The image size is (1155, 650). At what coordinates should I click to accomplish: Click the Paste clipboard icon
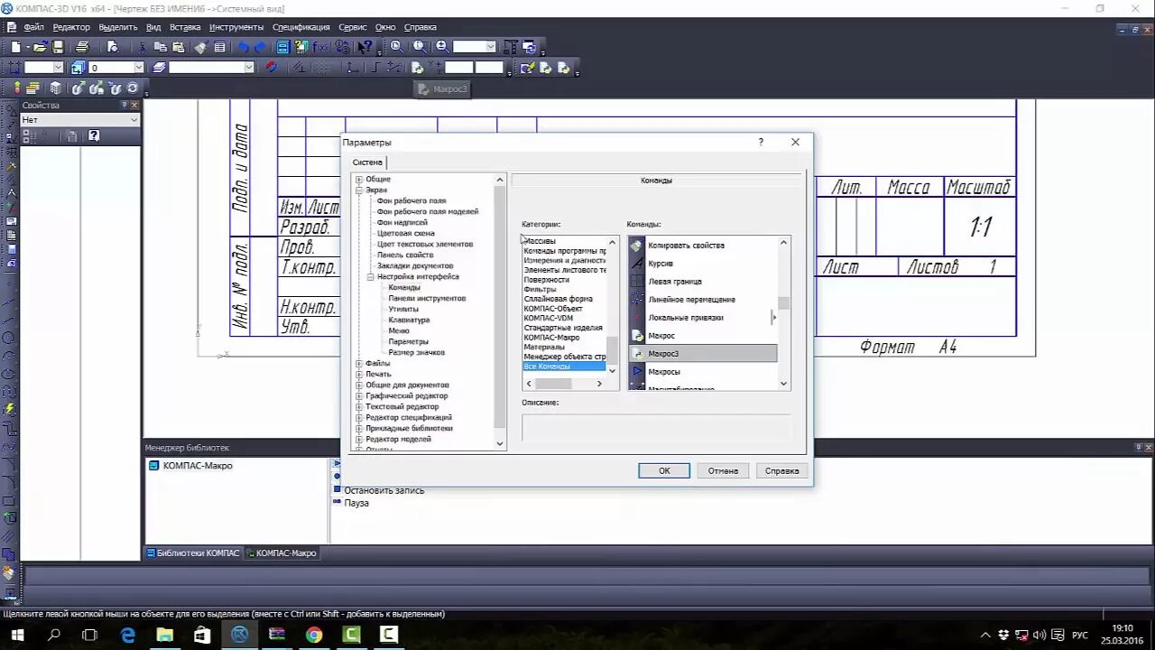(x=179, y=47)
